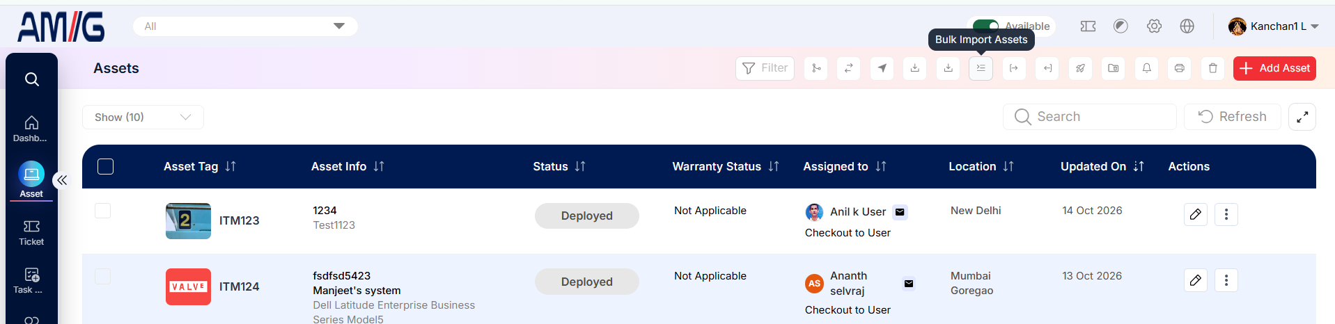Click the rocket toolbar icon
1335x324 pixels.
tap(1080, 68)
